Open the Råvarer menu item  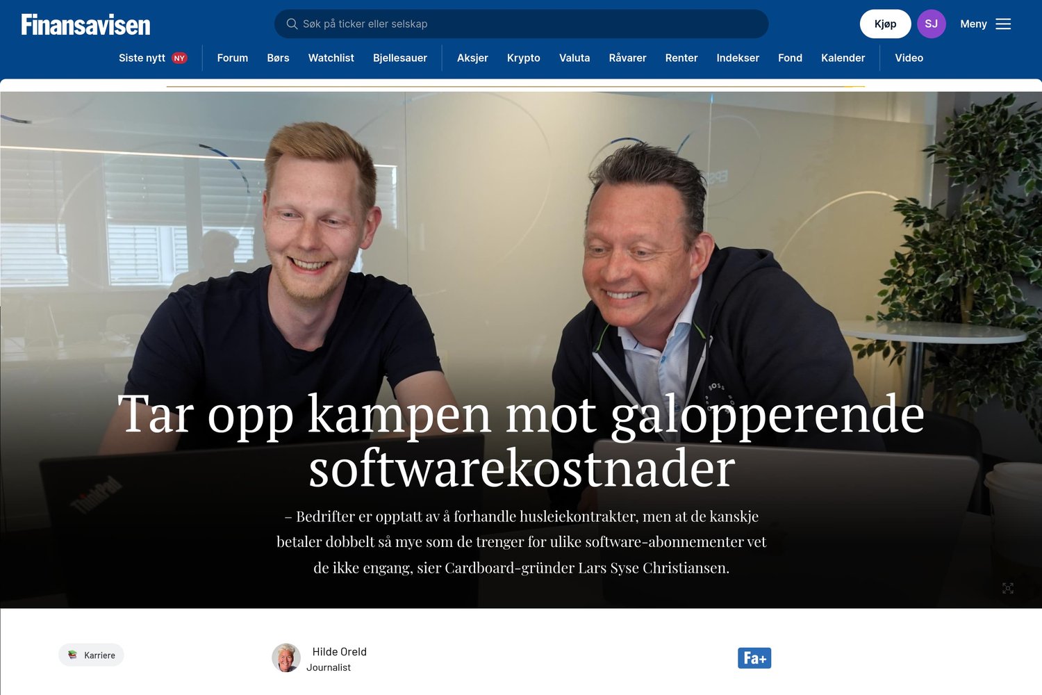(627, 58)
